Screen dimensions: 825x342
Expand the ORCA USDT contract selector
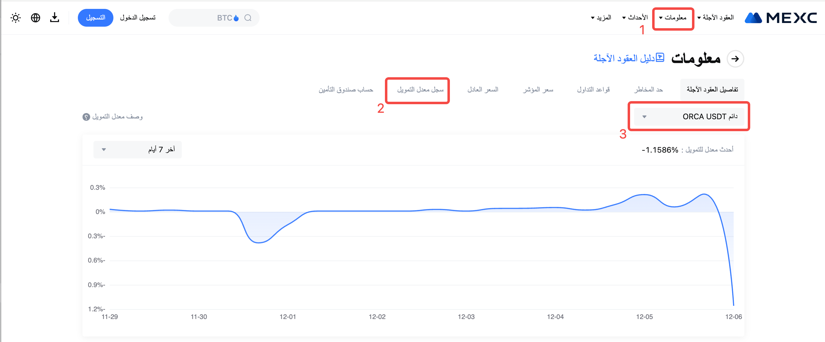point(689,116)
